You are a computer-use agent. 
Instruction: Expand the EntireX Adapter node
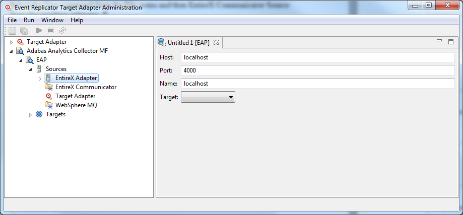(x=40, y=79)
